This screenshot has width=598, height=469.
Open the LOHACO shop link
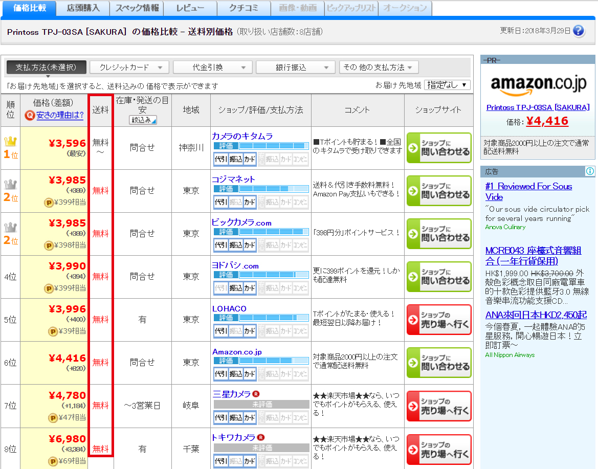[229, 308]
